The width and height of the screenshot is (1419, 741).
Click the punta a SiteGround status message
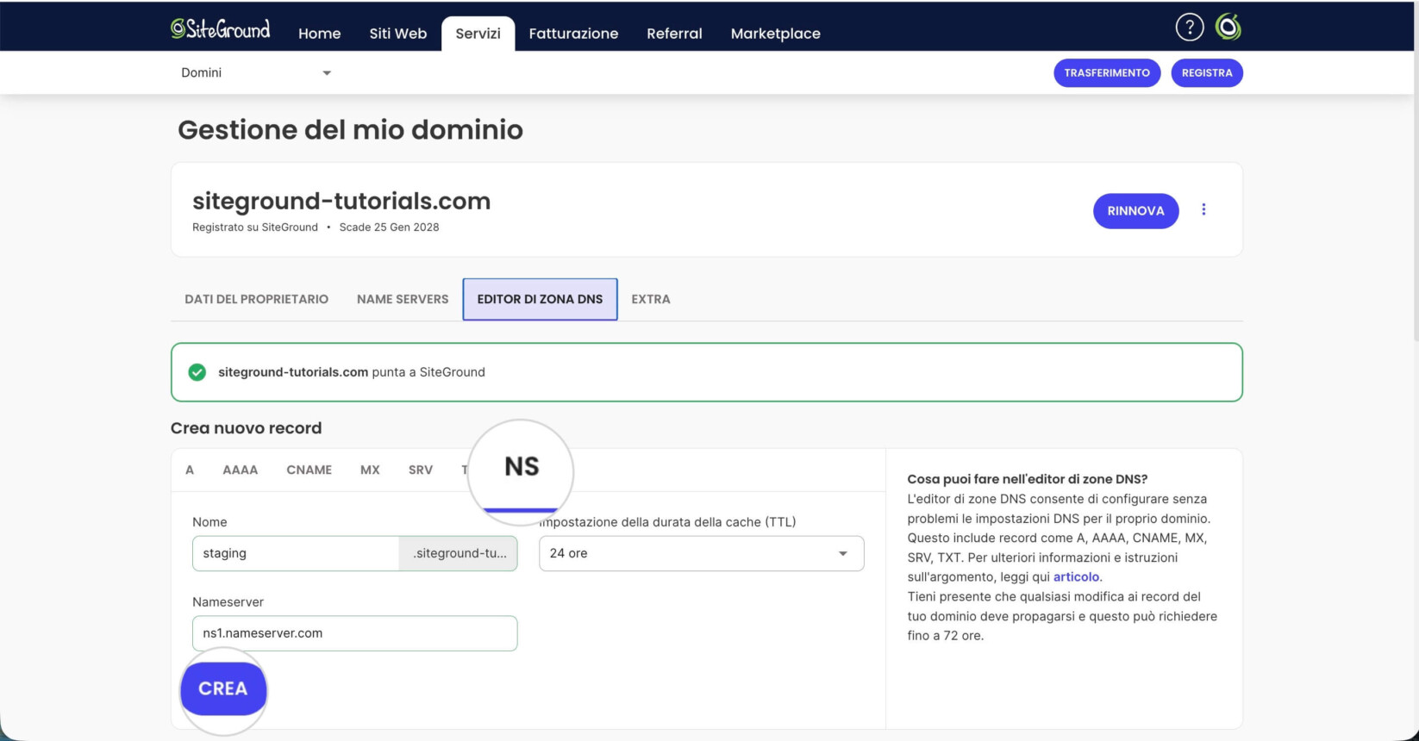click(352, 372)
